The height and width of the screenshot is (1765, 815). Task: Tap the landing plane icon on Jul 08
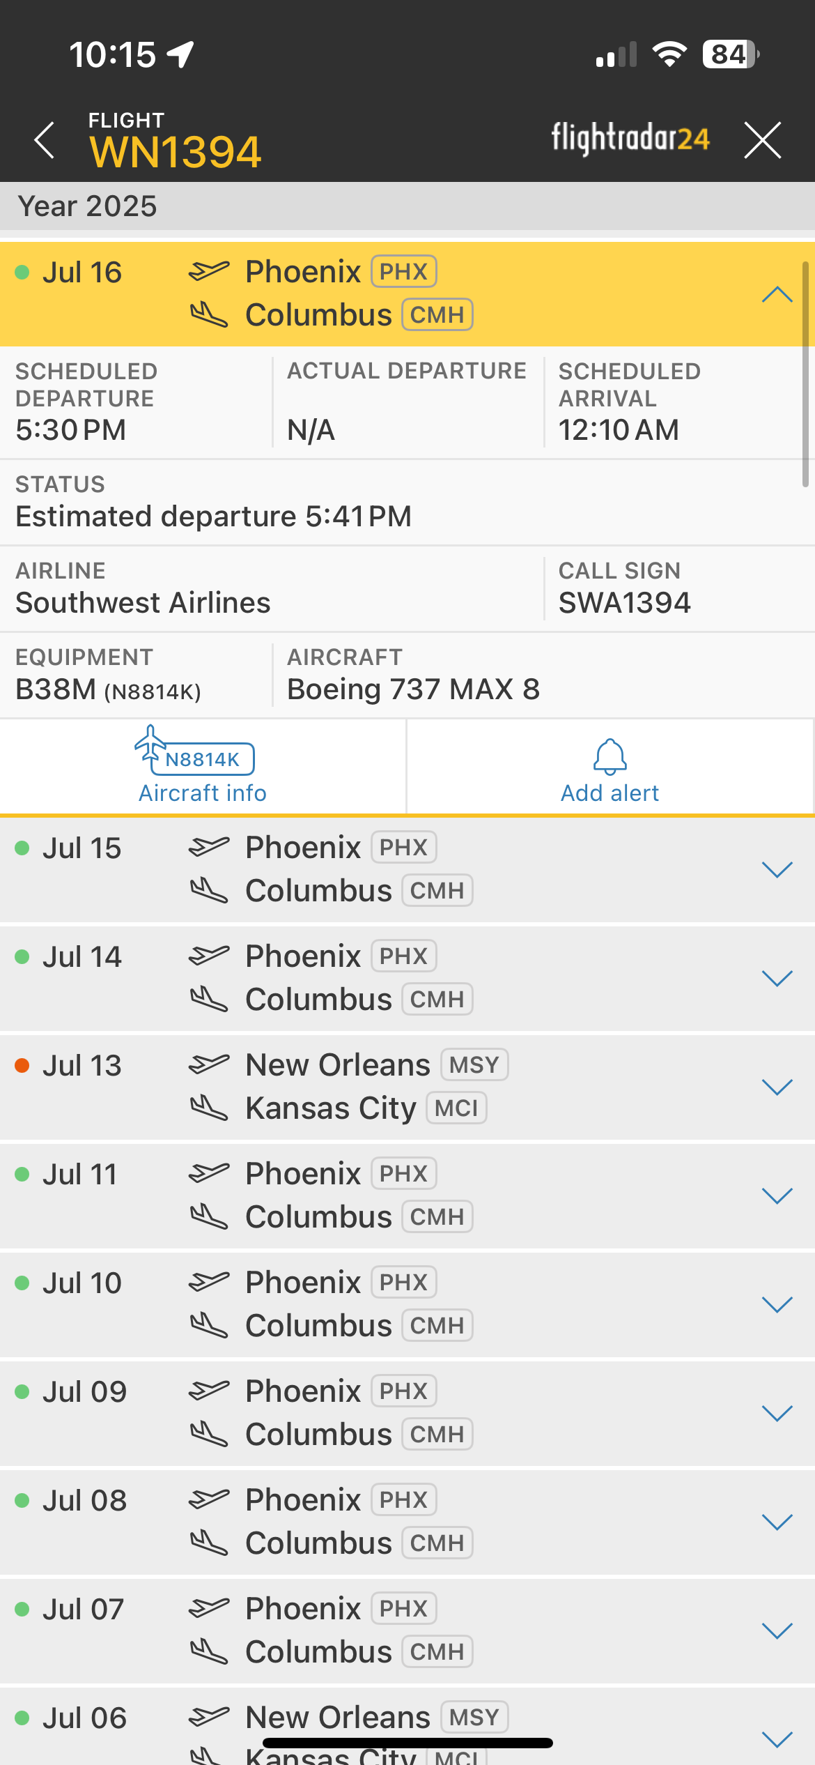click(x=208, y=1543)
